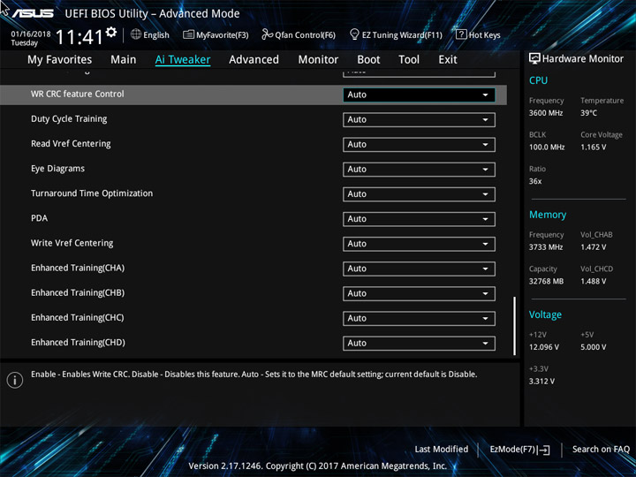Select Read Vref Centering label
Image resolution: width=636 pixels, height=477 pixels.
[x=71, y=144]
